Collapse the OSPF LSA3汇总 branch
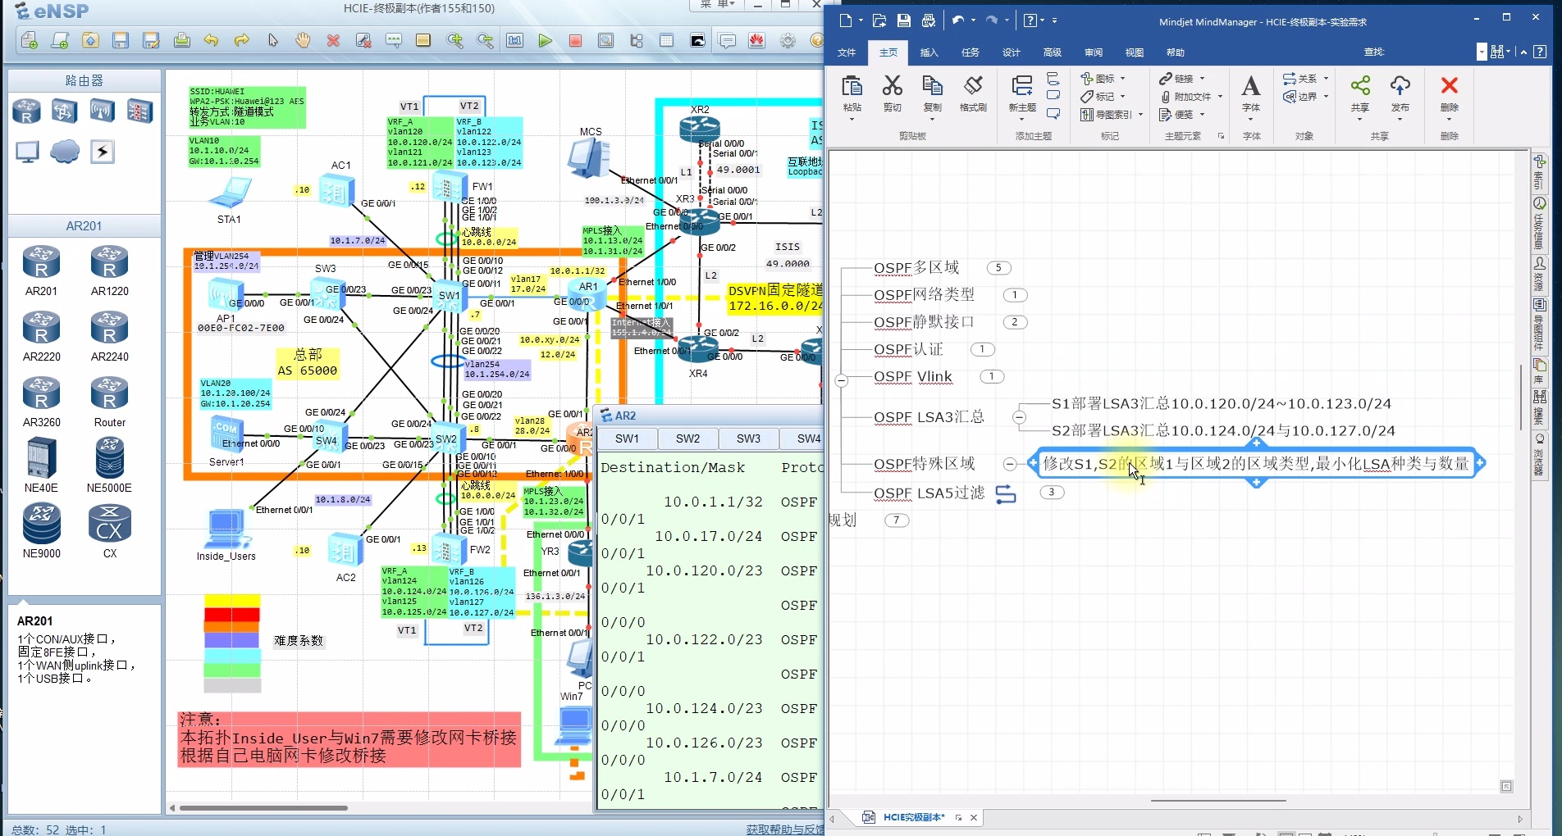 pyautogui.click(x=1019, y=417)
